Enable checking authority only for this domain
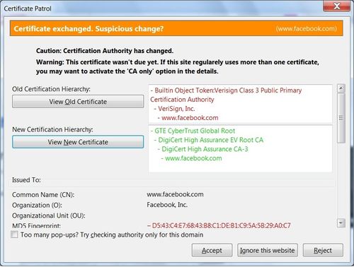The width and height of the screenshot is (354, 267). 14,235
